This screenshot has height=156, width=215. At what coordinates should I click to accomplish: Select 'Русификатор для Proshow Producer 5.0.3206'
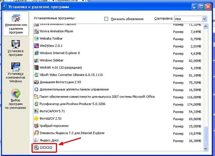pos(72,104)
